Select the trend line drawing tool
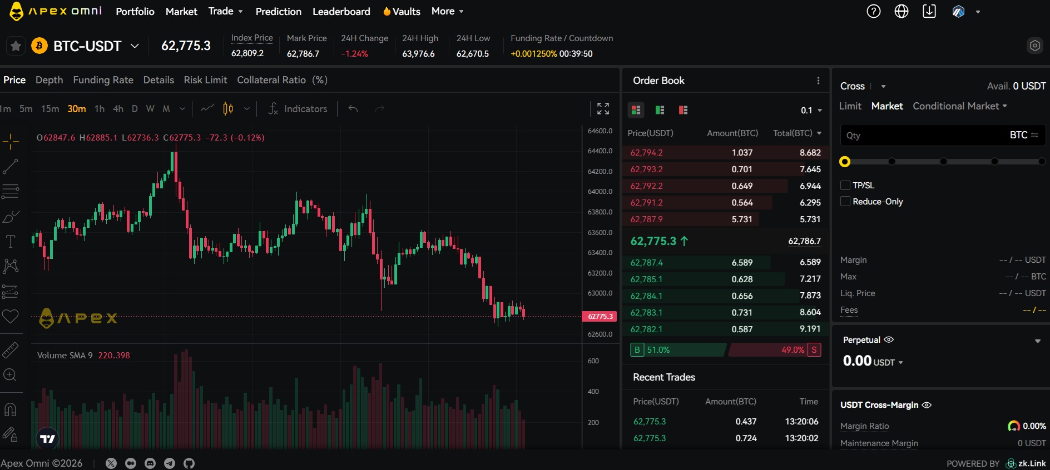 [x=10, y=166]
